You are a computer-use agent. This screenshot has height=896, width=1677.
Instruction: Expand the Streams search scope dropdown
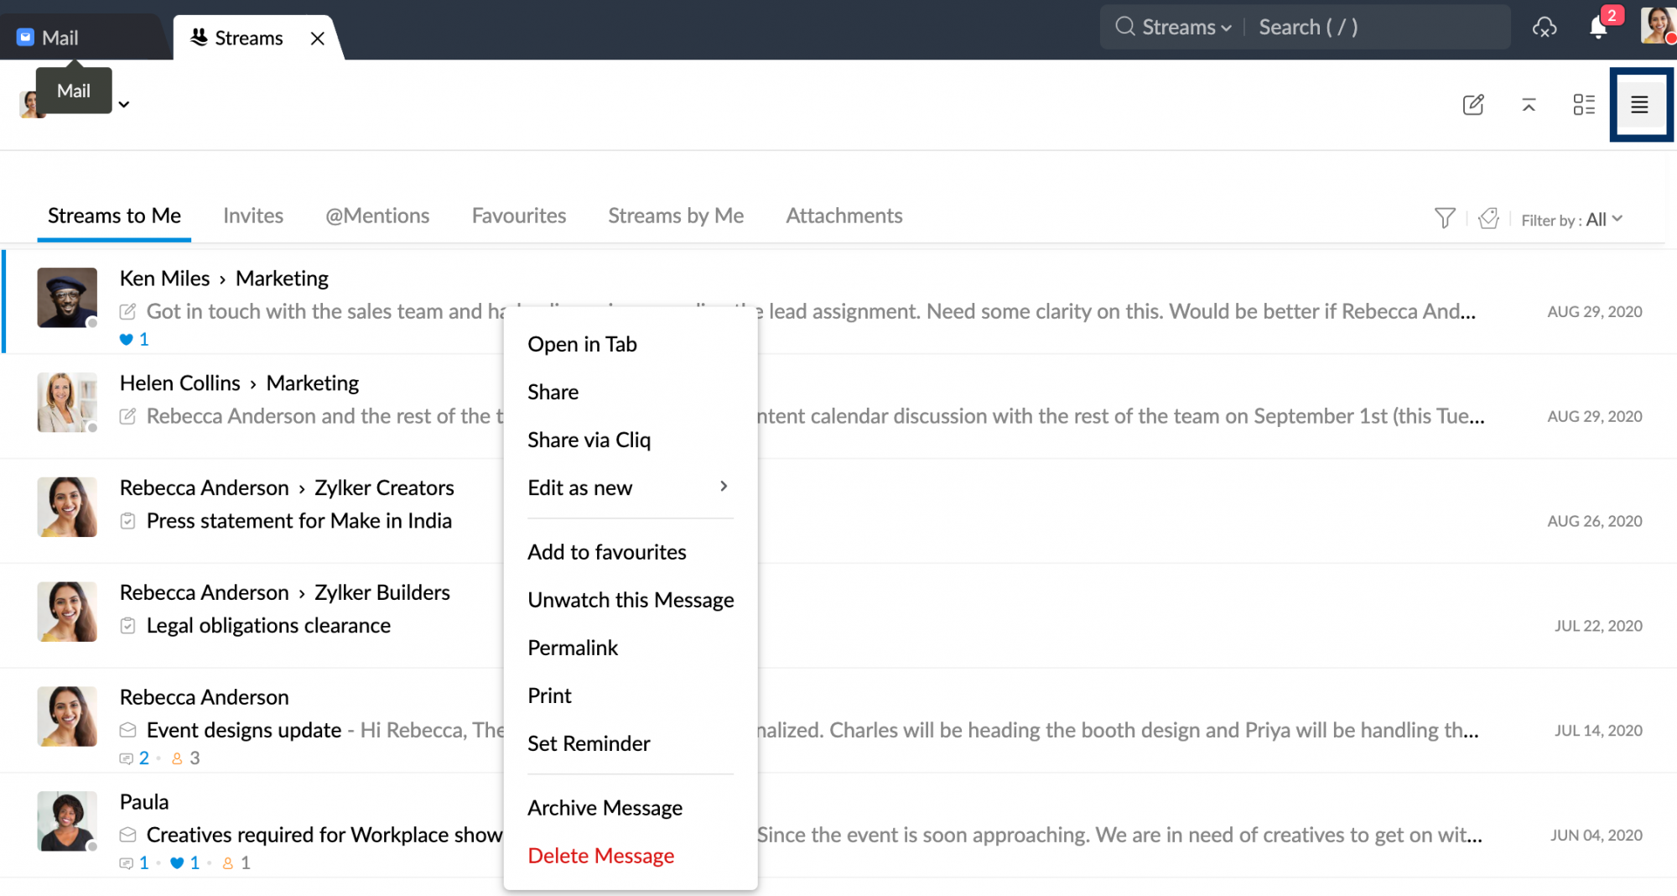point(1186,28)
